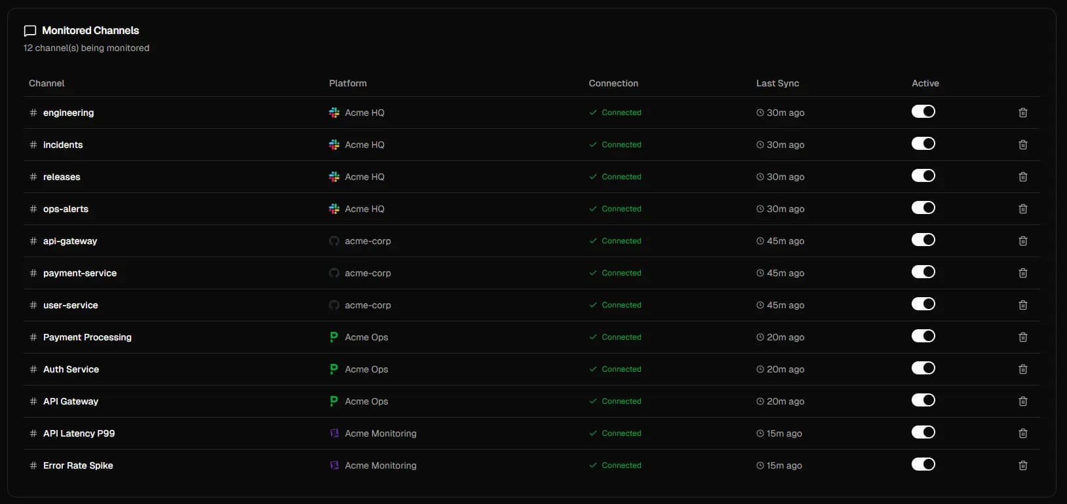Click Acme Monitoring in API Latency P99 row
1067x504 pixels.
pos(380,433)
